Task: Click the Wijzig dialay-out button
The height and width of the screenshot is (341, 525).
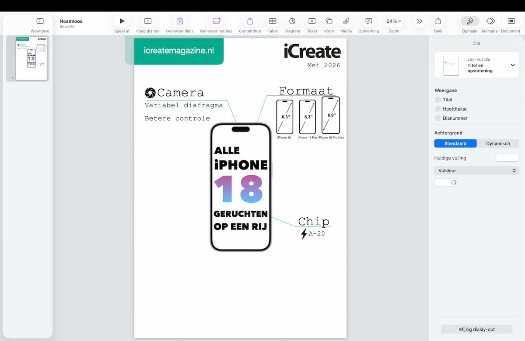Action: 477,329
